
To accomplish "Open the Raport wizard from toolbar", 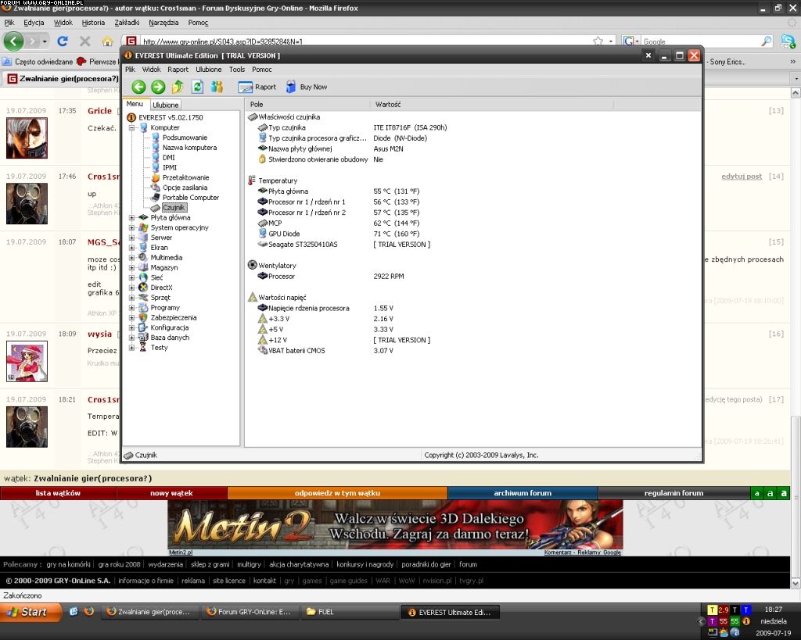I will coord(257,87).
